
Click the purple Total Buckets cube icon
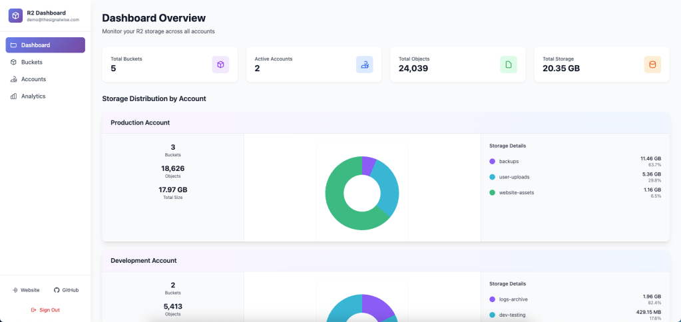[220, 65]
